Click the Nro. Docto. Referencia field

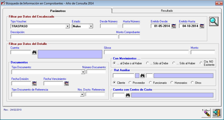pyautogui.click(x=95, y=94)
